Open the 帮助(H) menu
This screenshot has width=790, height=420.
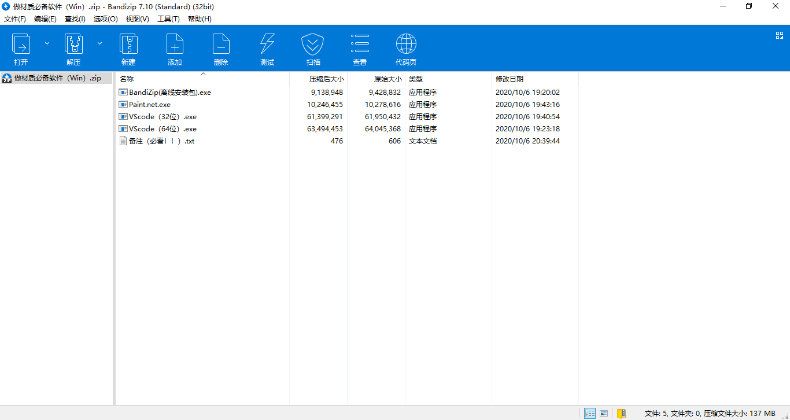tap(200, 19)
